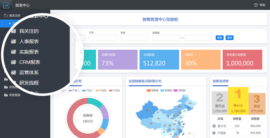270x138 pixels.
Task: Click the 1800万 total in donut center
Action: 88,121
